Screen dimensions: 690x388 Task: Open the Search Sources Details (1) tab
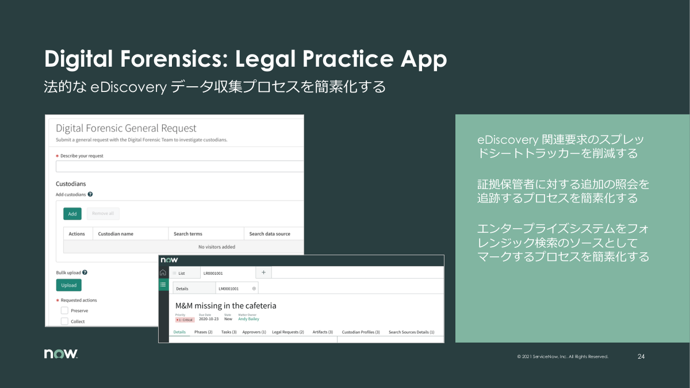pos(412,332)
